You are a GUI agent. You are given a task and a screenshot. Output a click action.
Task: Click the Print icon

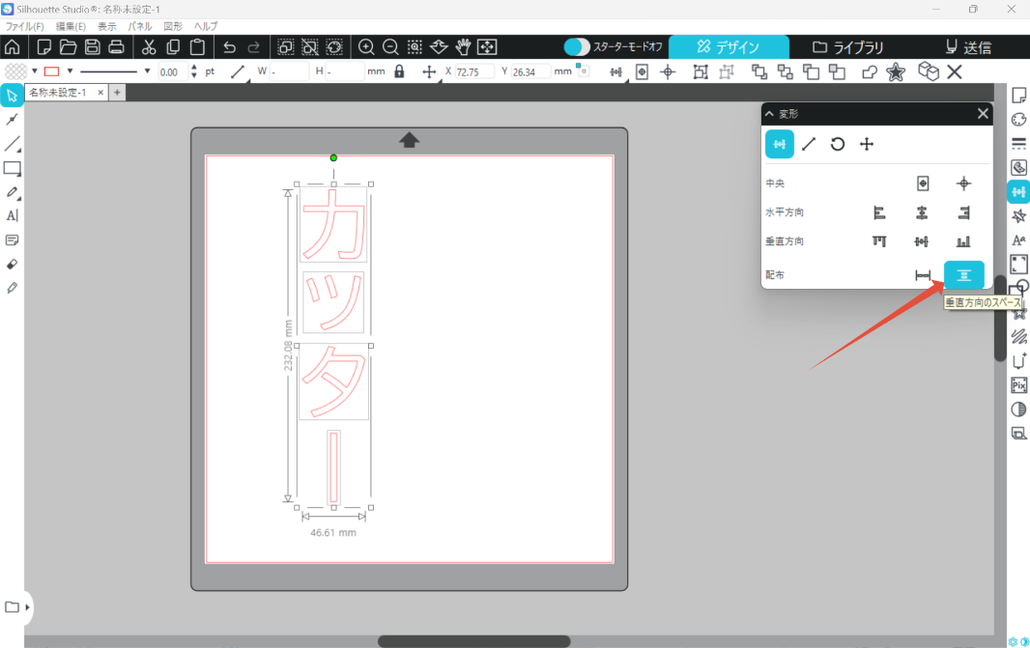[116, 47]
